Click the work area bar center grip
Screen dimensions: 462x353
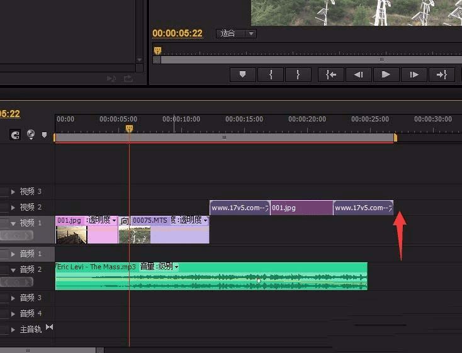click(x=224, y=137)
